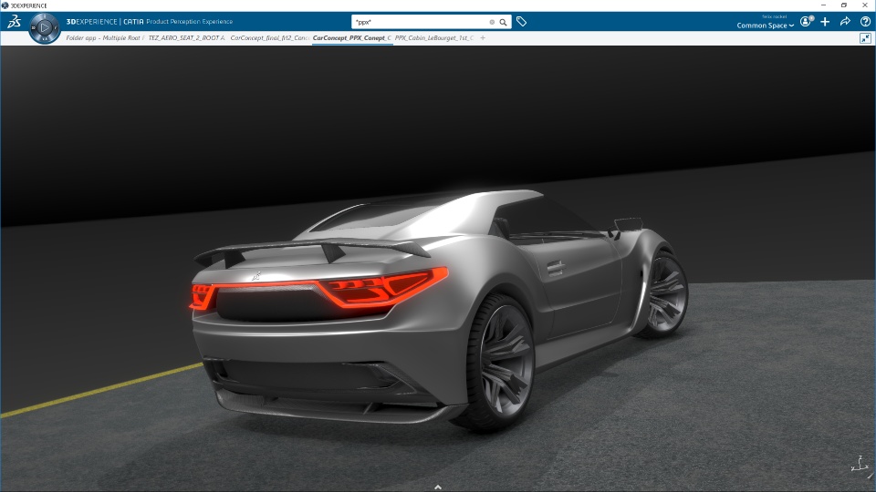Open user profile notifications icon

pos(806,21)
